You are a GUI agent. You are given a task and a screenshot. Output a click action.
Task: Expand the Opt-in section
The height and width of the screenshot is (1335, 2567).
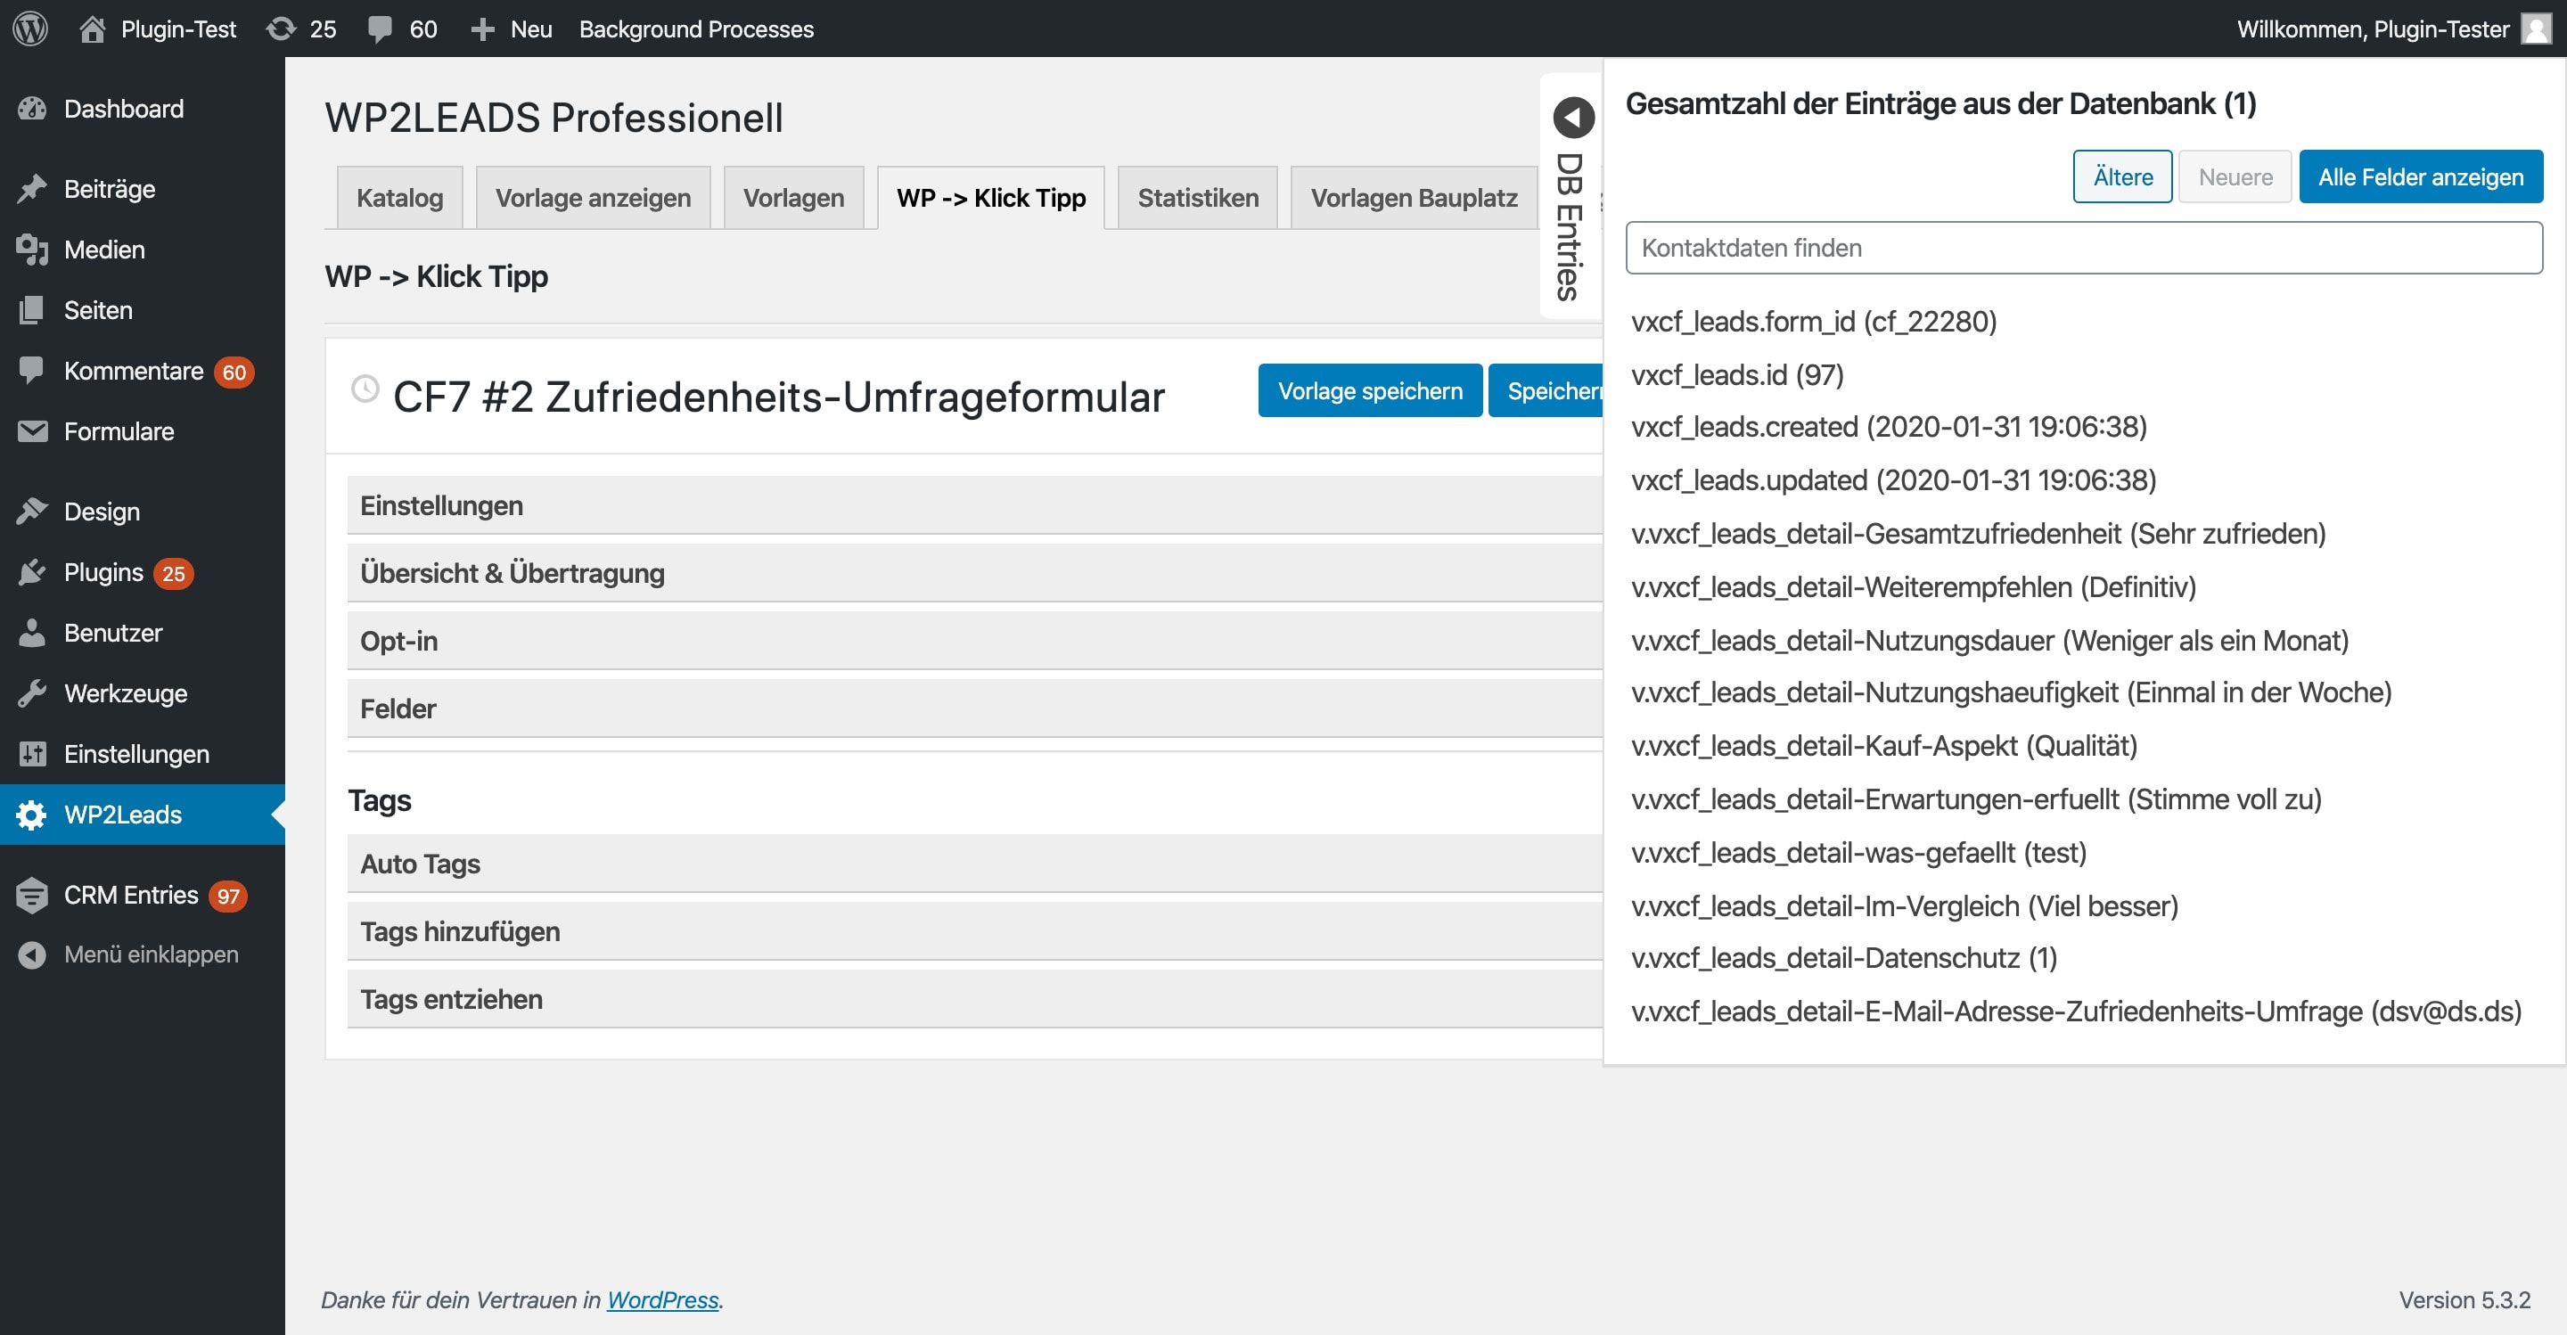(x=974, y=641)
